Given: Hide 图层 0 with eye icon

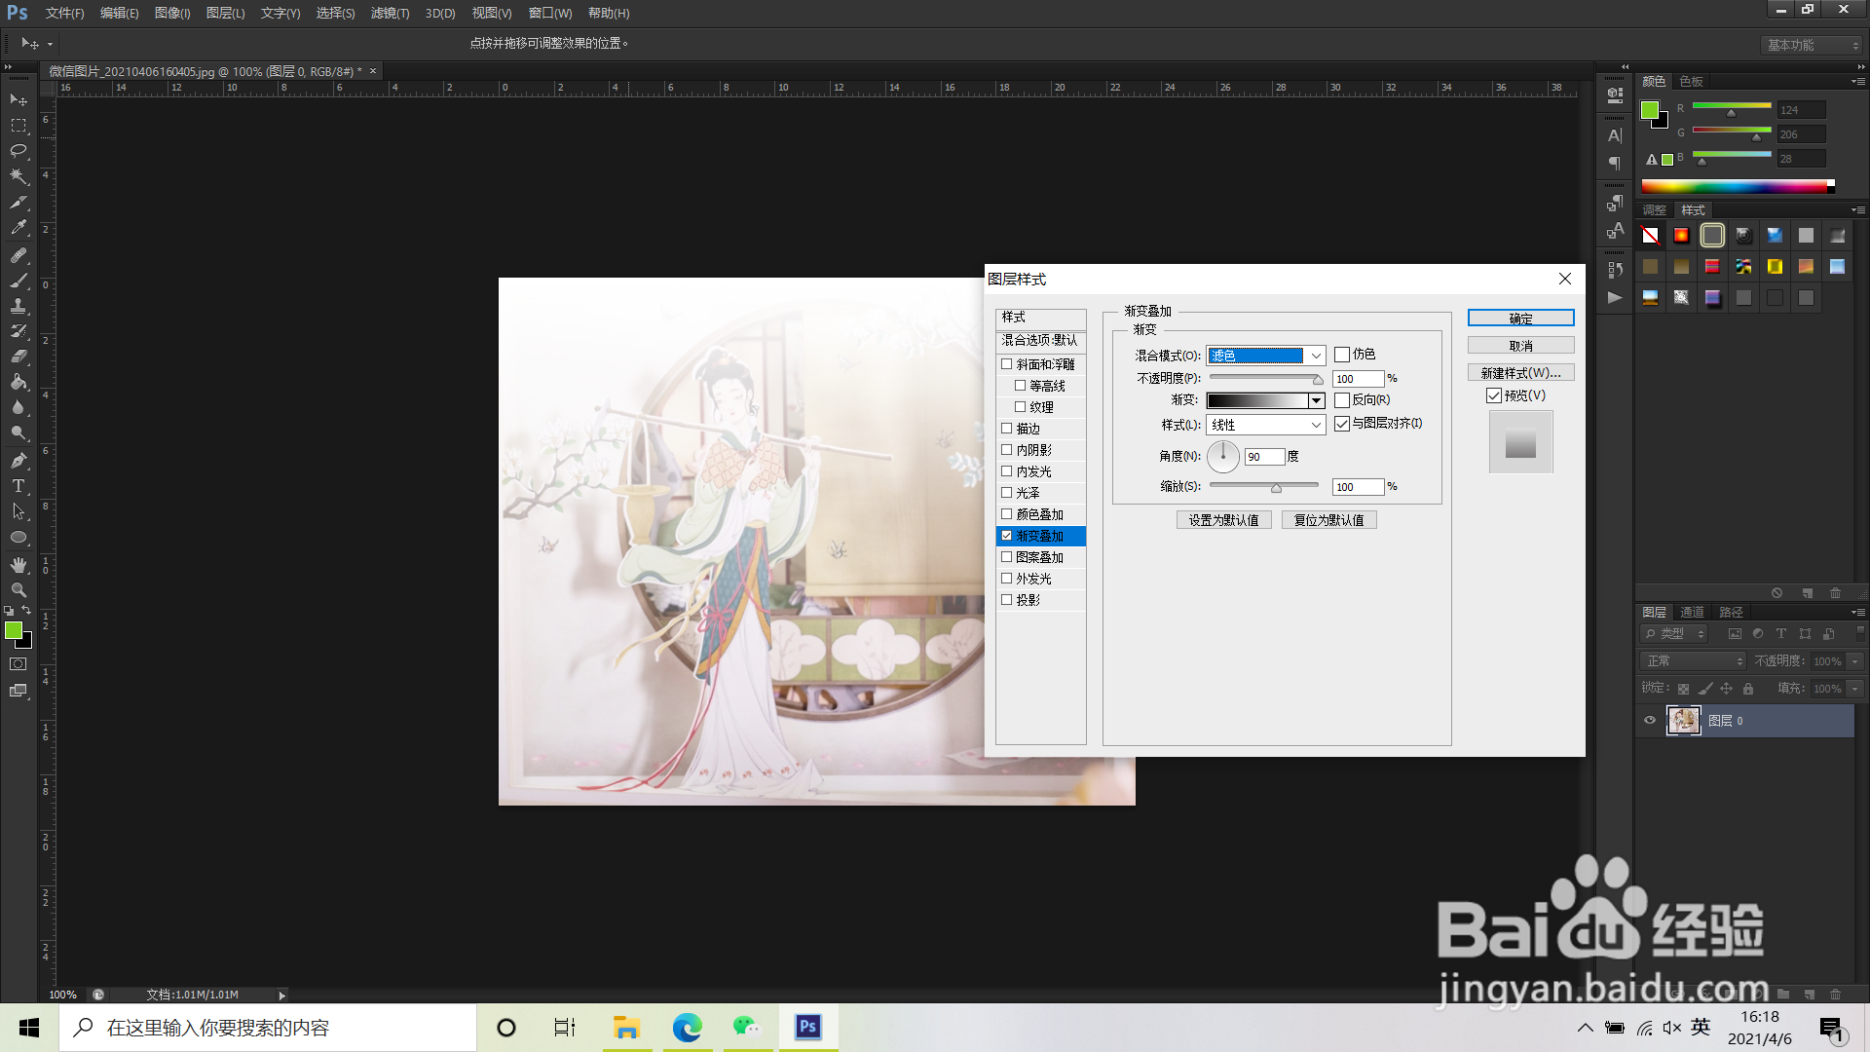Looking at the screenshot, I should pyautogui.click(x=1650, y=721).
